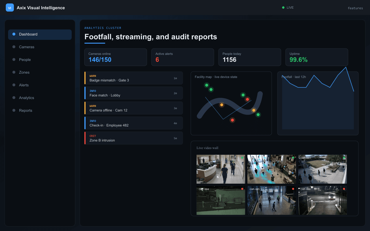The image size is (370, 231).
Task: Open the Camera offline · Cam 12 alert
Action: pos(134,108)
